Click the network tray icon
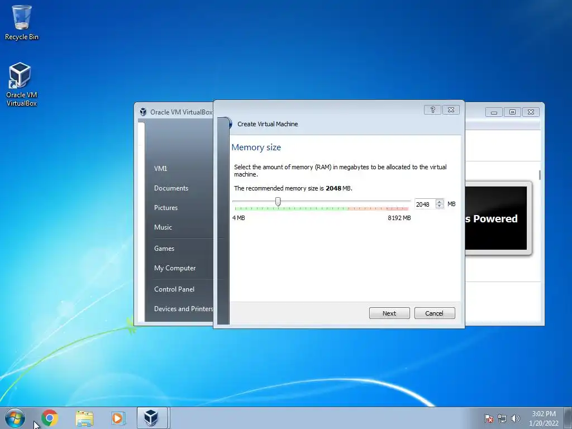The image size is (572, 429). [x=502, y=418]
